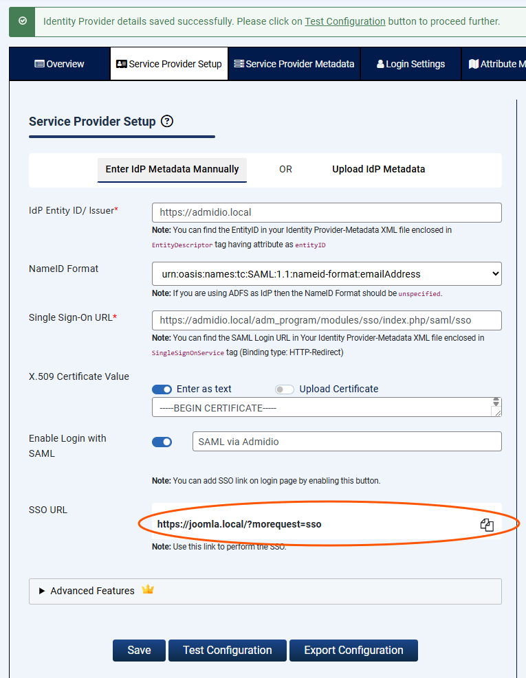
Task: Click the Save button
Action: point(139,651)
